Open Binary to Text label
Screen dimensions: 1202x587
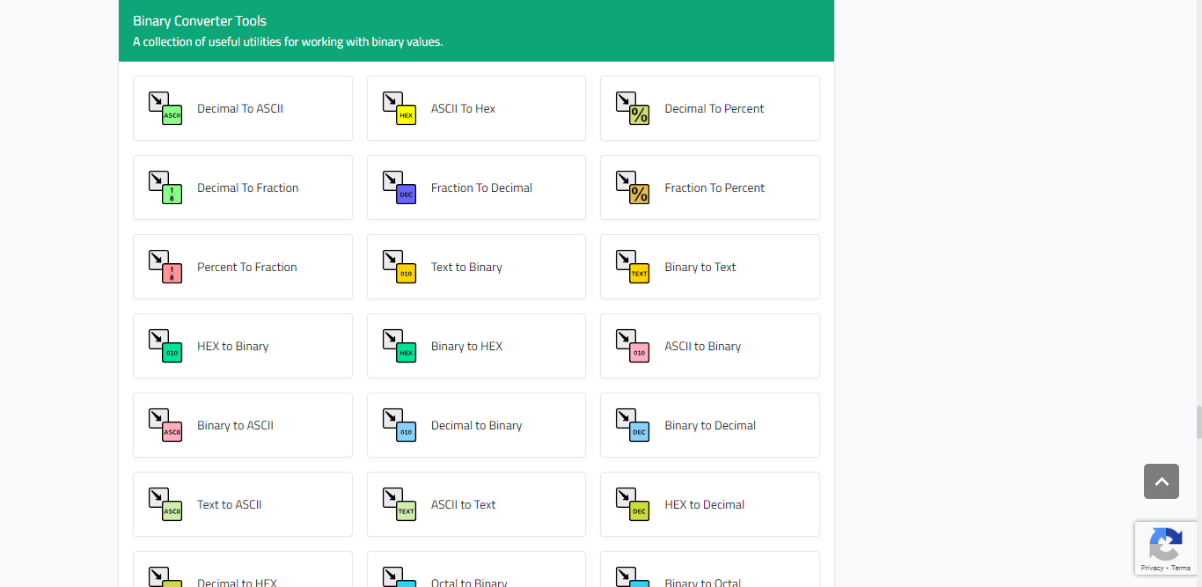[700, 267]
